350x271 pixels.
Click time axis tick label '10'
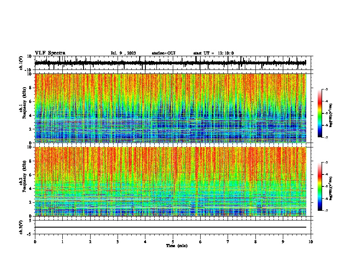[311, 242]
